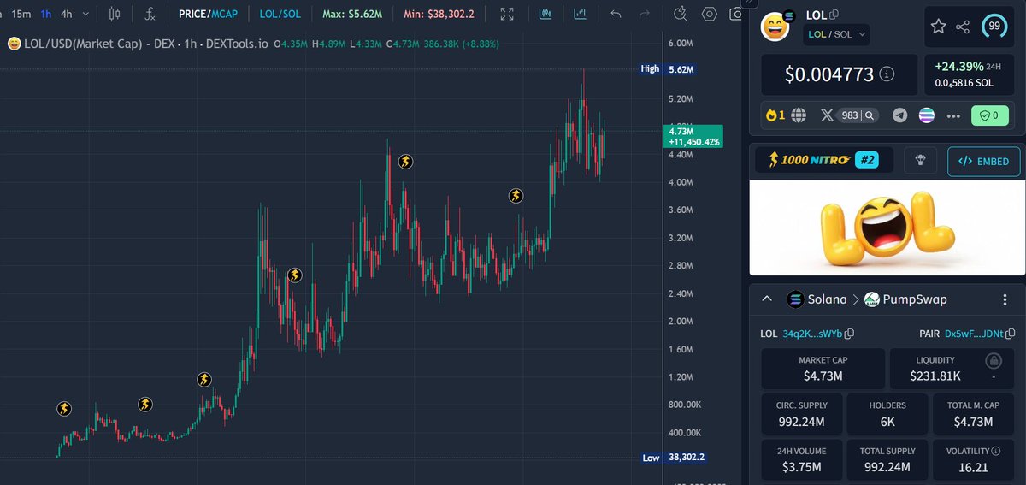Click the nitro marker near 4.40M level

406,161
